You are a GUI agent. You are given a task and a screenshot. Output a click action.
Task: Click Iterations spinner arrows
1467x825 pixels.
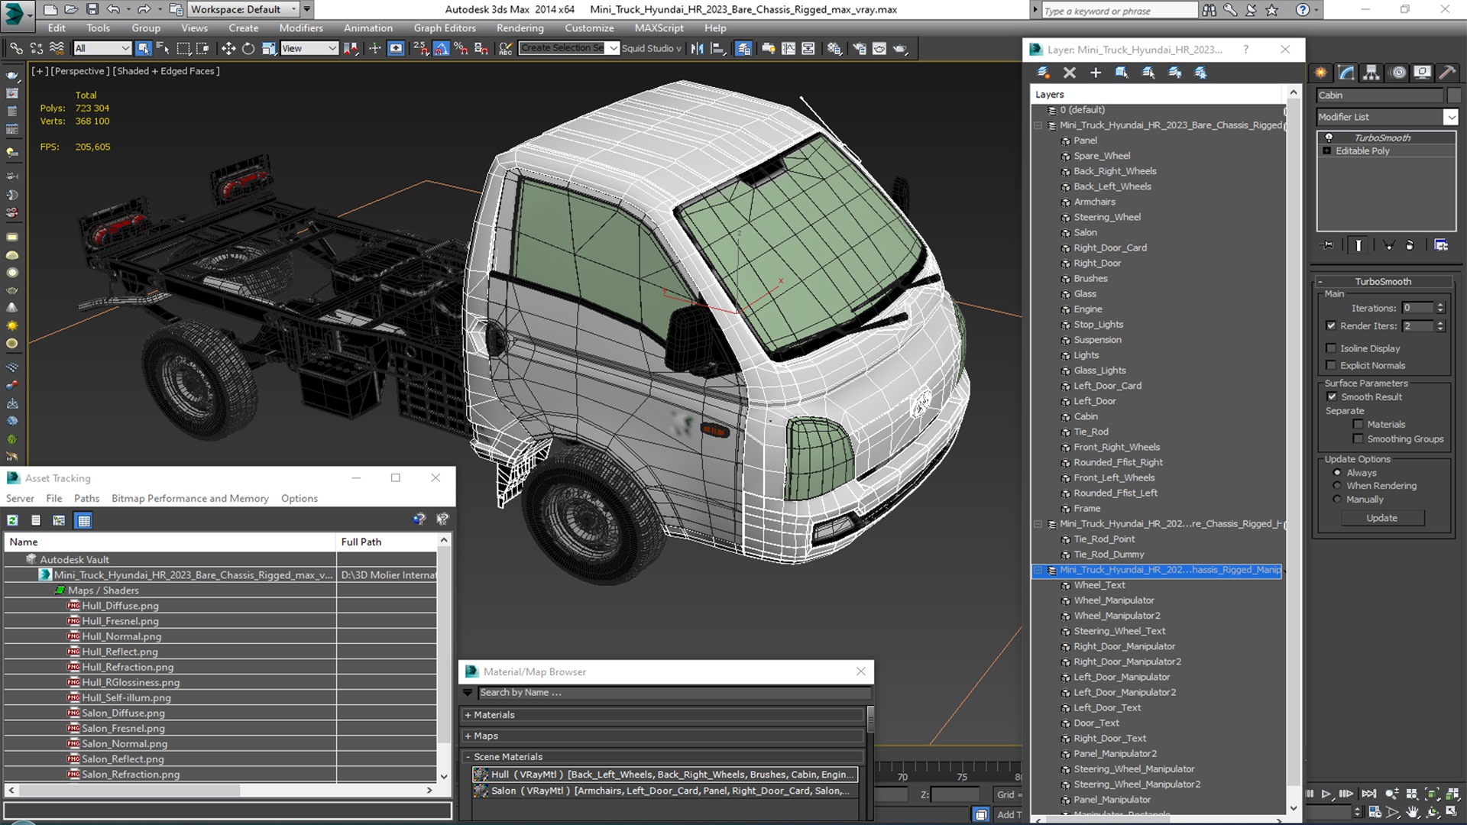[x=1440, y=308]
